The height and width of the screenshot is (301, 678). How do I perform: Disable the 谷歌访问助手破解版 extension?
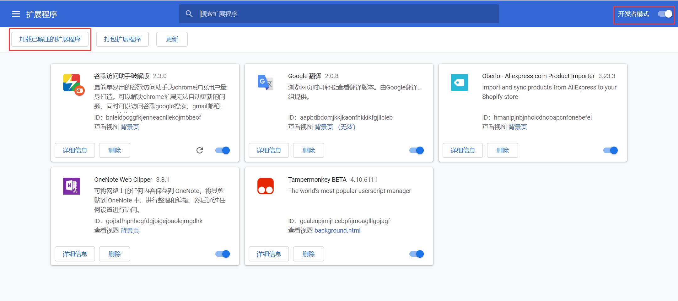point(223,150)
